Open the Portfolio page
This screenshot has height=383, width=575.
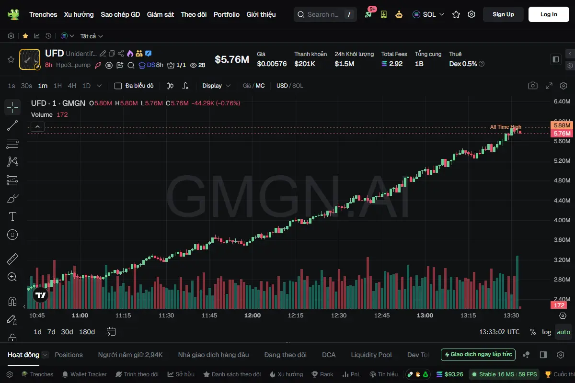point(227,14)
